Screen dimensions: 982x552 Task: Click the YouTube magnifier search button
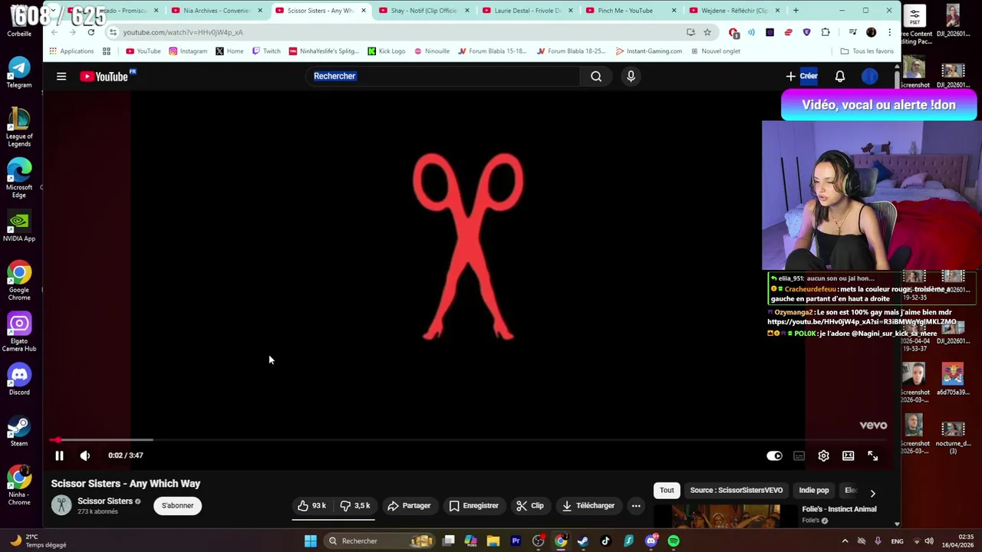tap(596, 76)
